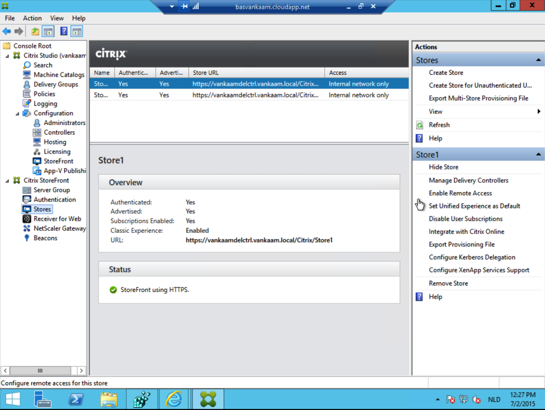Select the Machine Catalogs icon
This screenshot has height=410, width=545.
[27, 74]
